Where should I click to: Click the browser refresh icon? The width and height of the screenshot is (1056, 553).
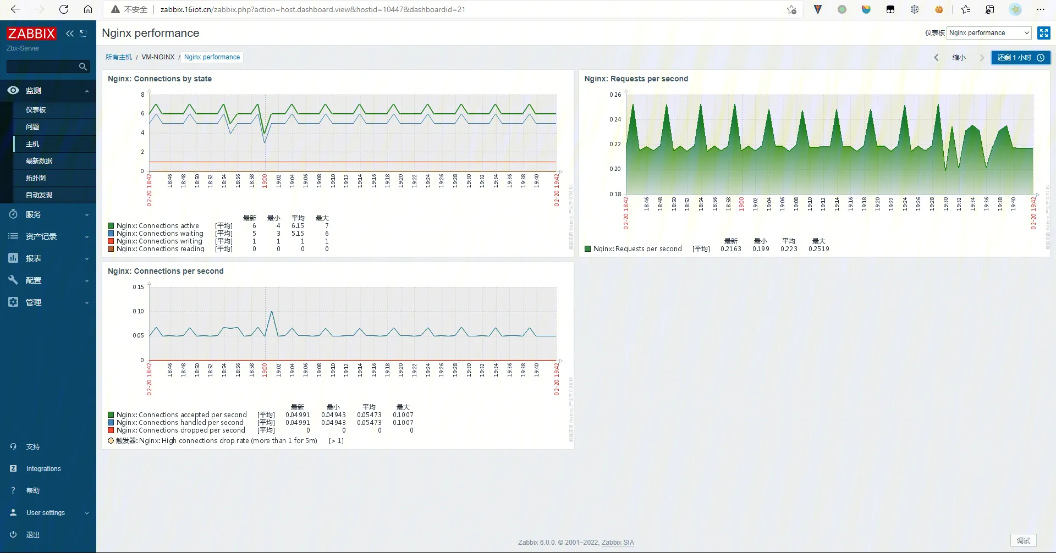pos(64,9)
